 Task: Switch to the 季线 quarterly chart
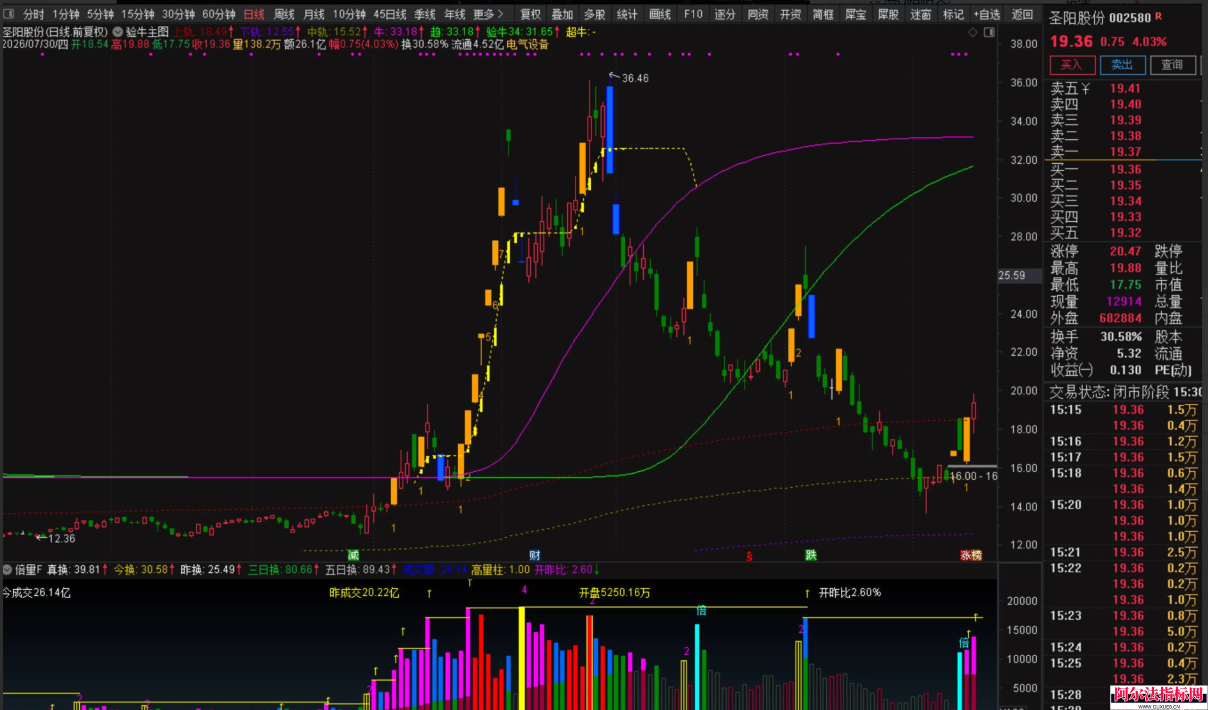tap(425, 14)
